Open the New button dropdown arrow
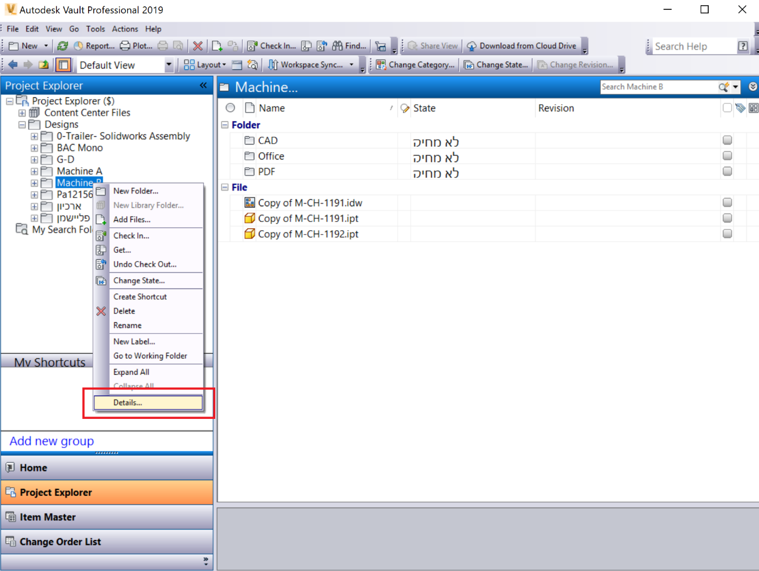The image size is (759, 571). click(46, 45)
